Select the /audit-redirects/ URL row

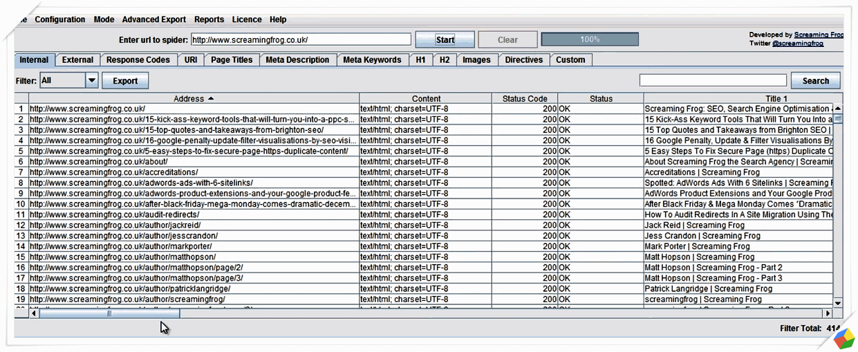[x=194, y=214]
